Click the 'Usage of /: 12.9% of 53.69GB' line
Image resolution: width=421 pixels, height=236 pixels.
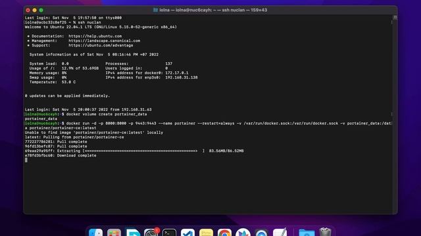click(x=64, y=68)
